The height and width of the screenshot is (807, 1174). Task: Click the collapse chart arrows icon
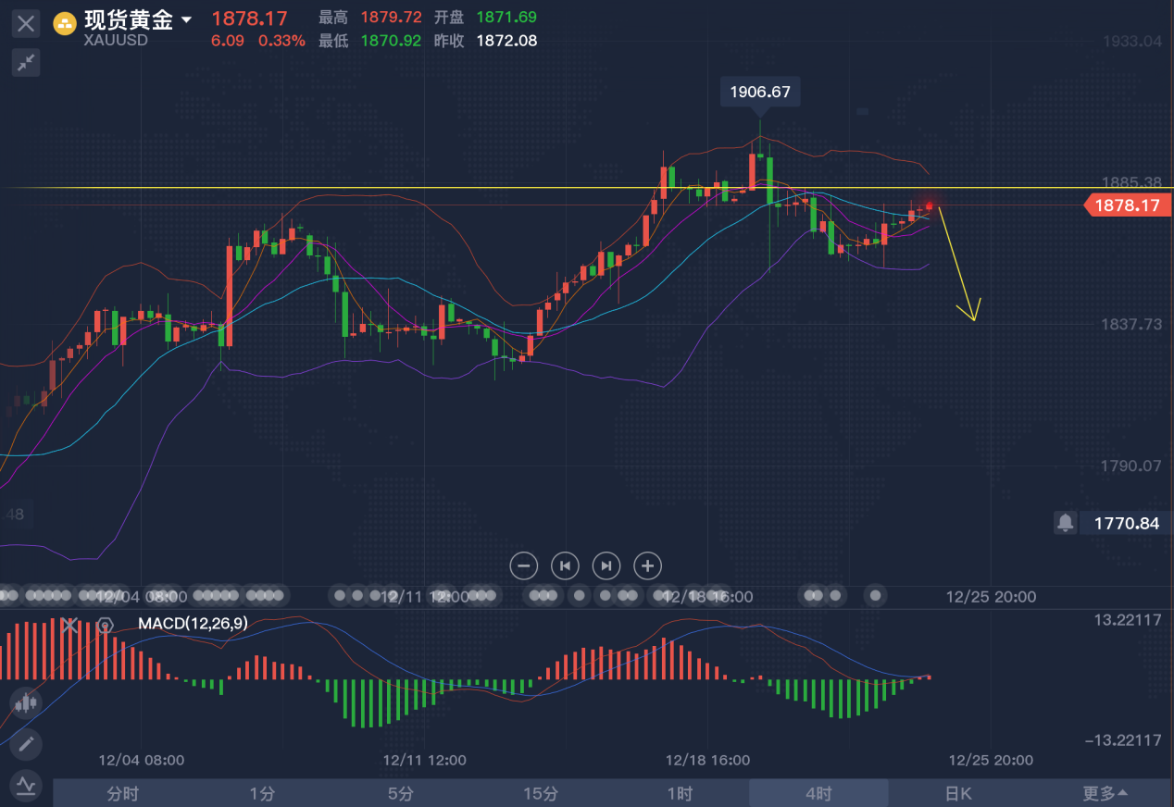[x=26, y=63]
